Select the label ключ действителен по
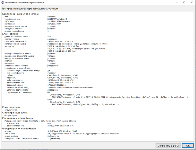The width and height of the screenshot is (196, 150). pos(16,41)
